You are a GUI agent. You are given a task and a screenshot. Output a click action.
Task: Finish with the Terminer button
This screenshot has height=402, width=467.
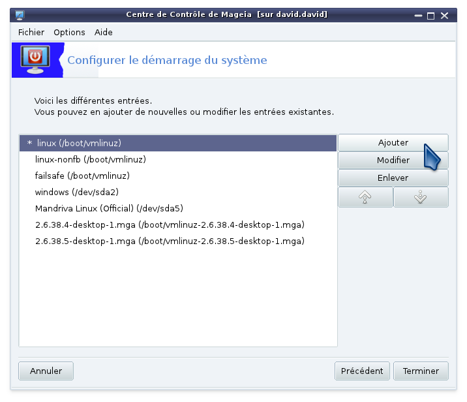click(421, 371)
